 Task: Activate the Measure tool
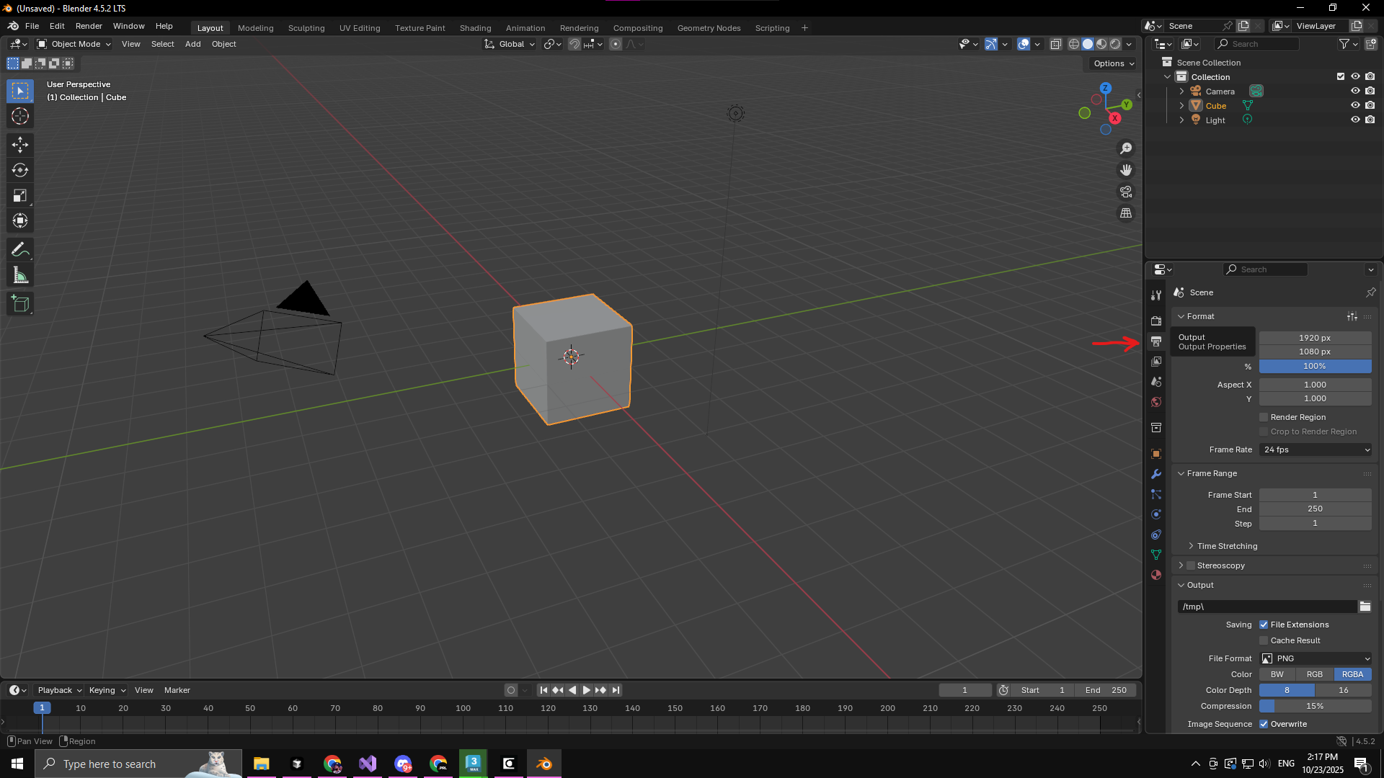[x=19, y=274]
